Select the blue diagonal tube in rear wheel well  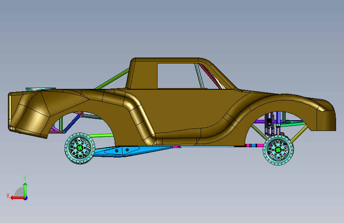click(x=72, y=123)
